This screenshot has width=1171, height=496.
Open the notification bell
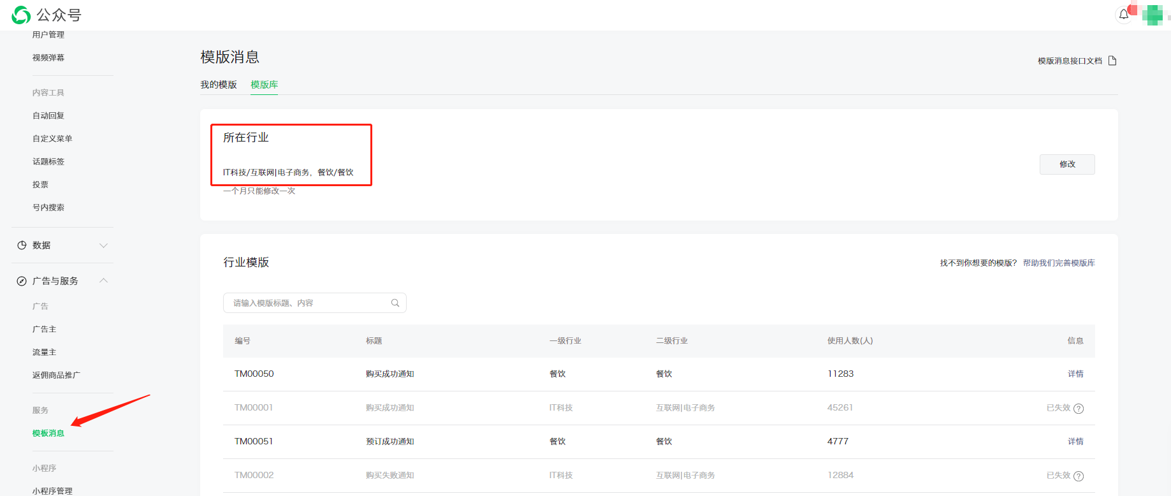click(x=1123, y=15)
